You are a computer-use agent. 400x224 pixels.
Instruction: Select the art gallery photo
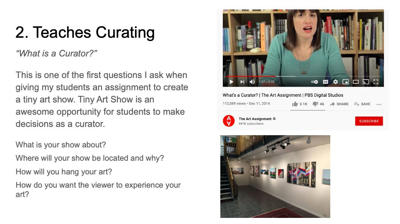pyautogui.click(x=275, y=176)
